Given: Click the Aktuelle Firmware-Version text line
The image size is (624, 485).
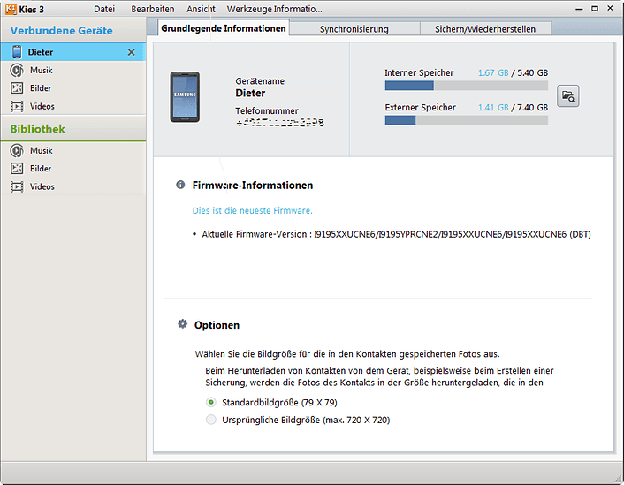Looking at the screenshot, I should point(396,234).
